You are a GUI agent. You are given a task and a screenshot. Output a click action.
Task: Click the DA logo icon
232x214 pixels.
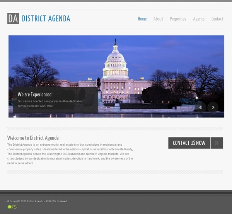click(x=13, y=19)
